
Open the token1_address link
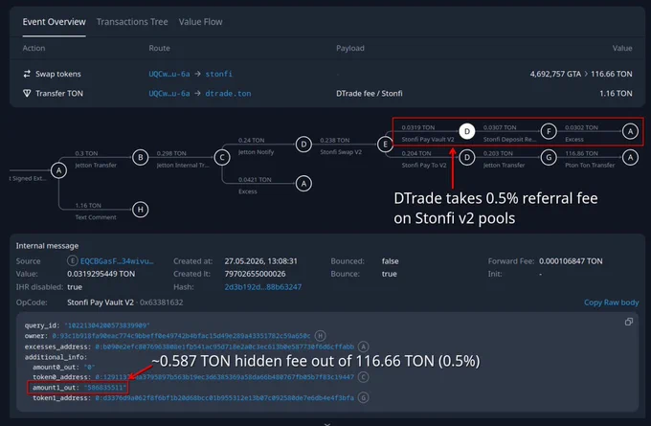[x=224, y=398]
